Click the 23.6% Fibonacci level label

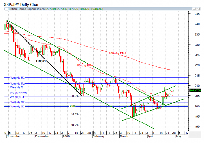(75, 114)
